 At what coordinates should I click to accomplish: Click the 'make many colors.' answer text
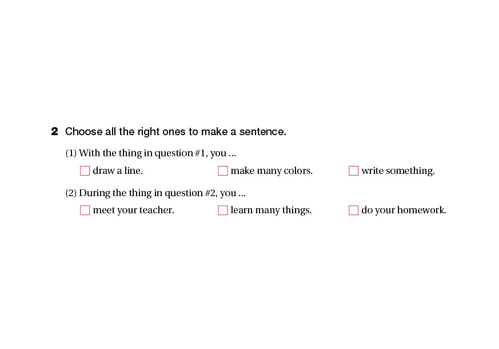click(x=272, y=171)
